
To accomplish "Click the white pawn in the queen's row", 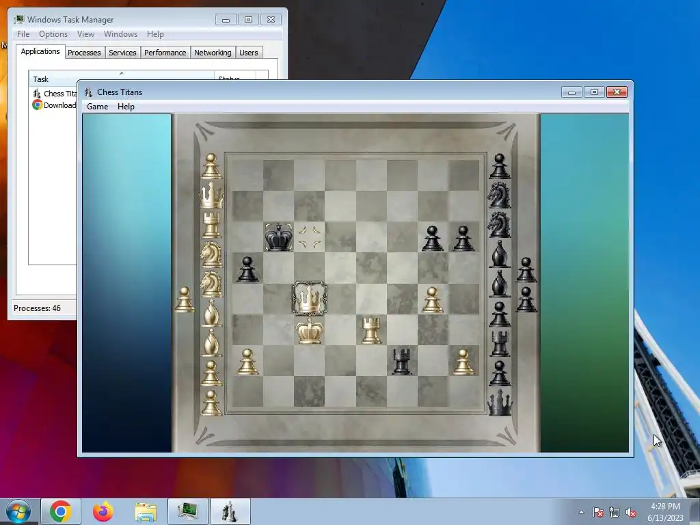I will click(432, 299).
